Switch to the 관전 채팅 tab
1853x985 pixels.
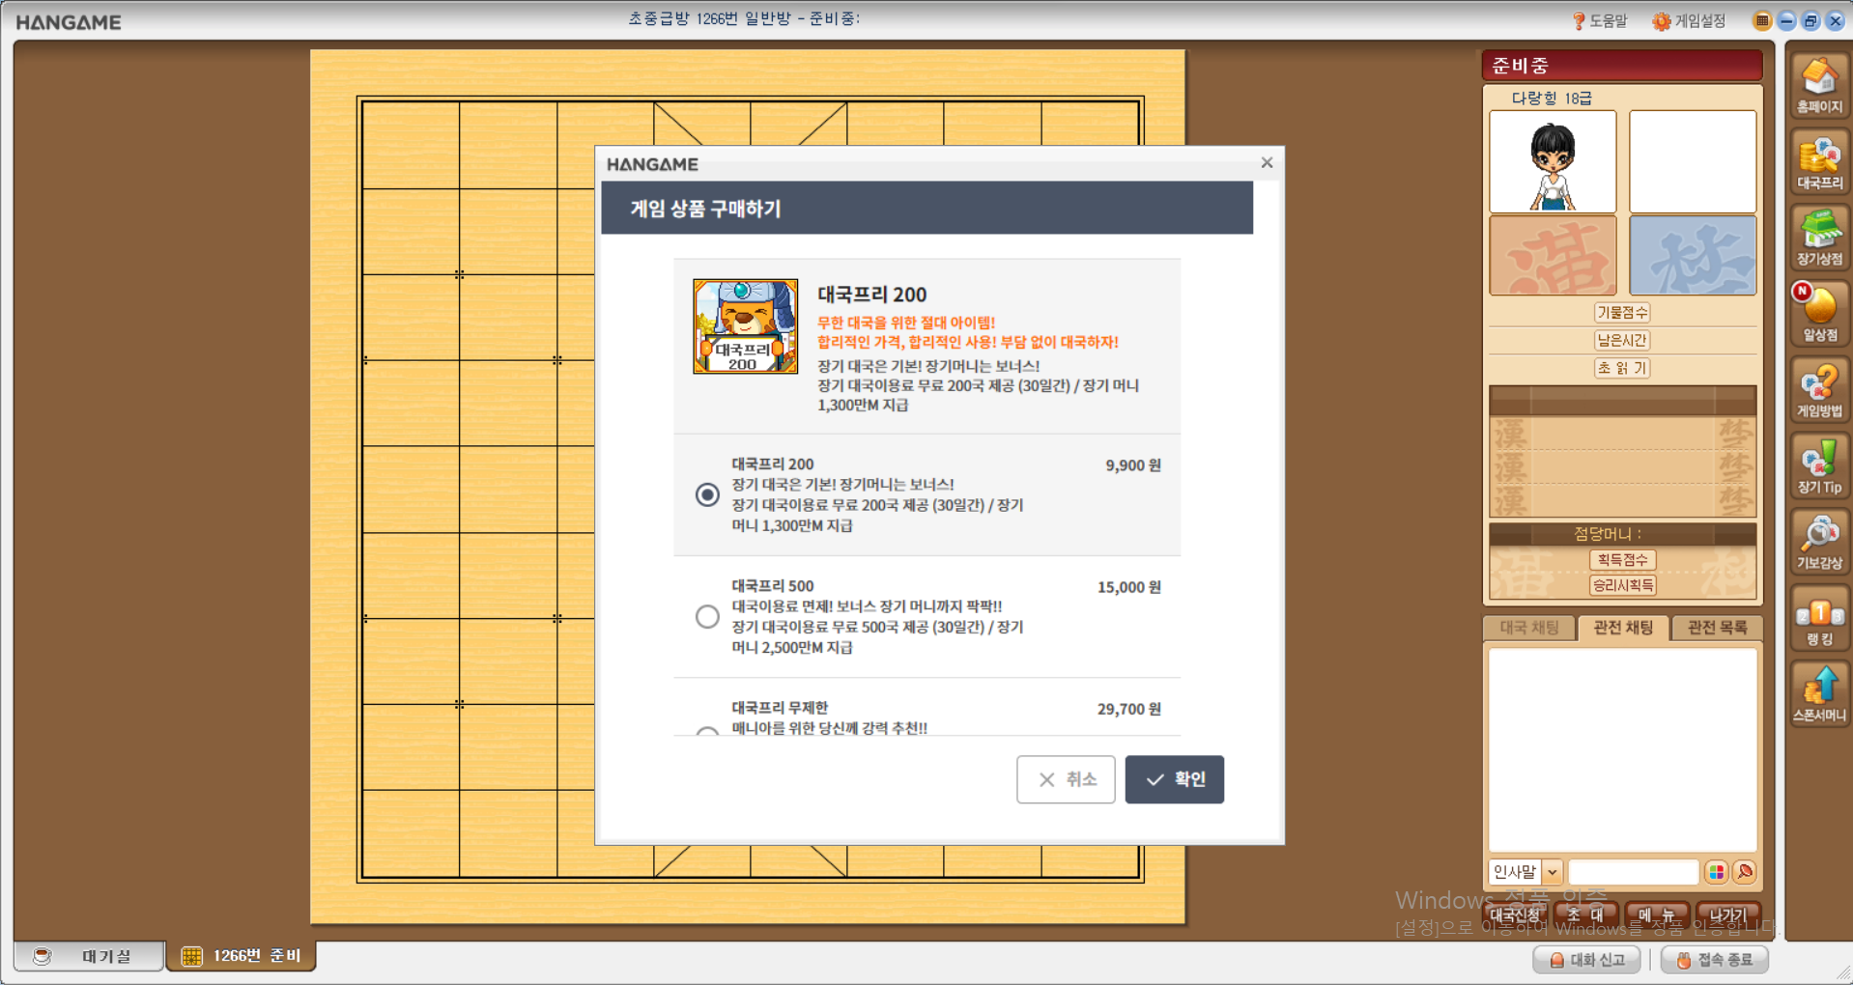tap(1623, 628)
